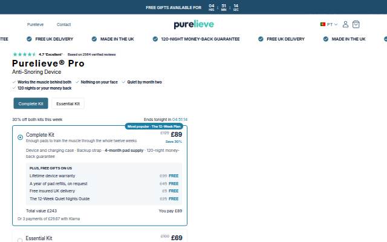Switch to the Complete Kit tab button
Viewport: 387px width, 242px height.
pyautogui.click(x=31, y=103)
